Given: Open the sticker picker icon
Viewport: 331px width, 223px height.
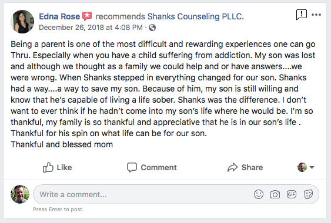Looking at the screenshot, I should point(308,194).
